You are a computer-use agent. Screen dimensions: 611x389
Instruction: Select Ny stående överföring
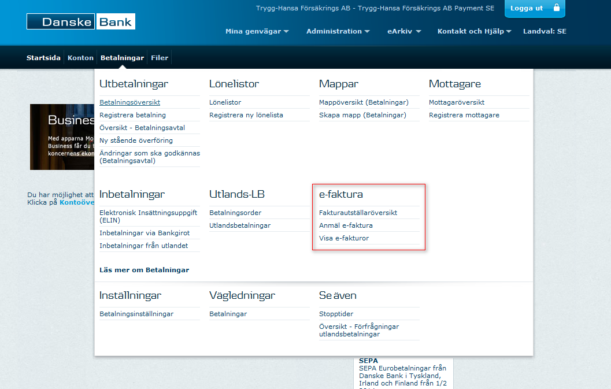pyautogui.click(x=136, y=140)
